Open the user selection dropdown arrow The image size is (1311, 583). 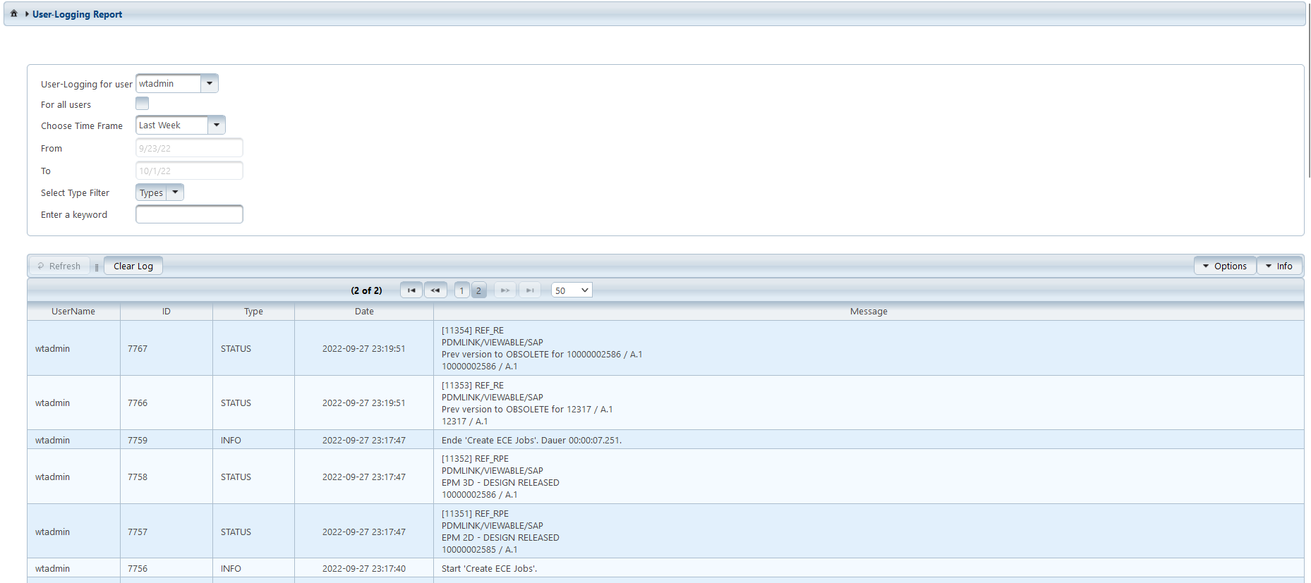(210, 84)
